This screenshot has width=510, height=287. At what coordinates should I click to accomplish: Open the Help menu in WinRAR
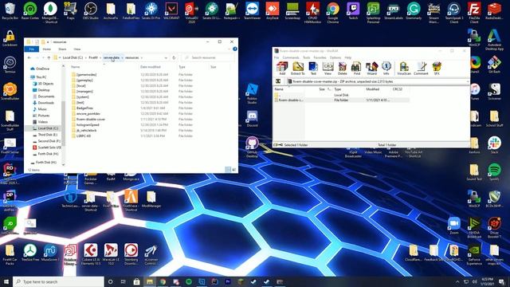(x=348, y=57)
